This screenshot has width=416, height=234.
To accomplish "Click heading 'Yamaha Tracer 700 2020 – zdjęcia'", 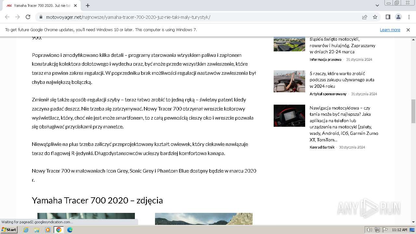I will coord(97,200).
